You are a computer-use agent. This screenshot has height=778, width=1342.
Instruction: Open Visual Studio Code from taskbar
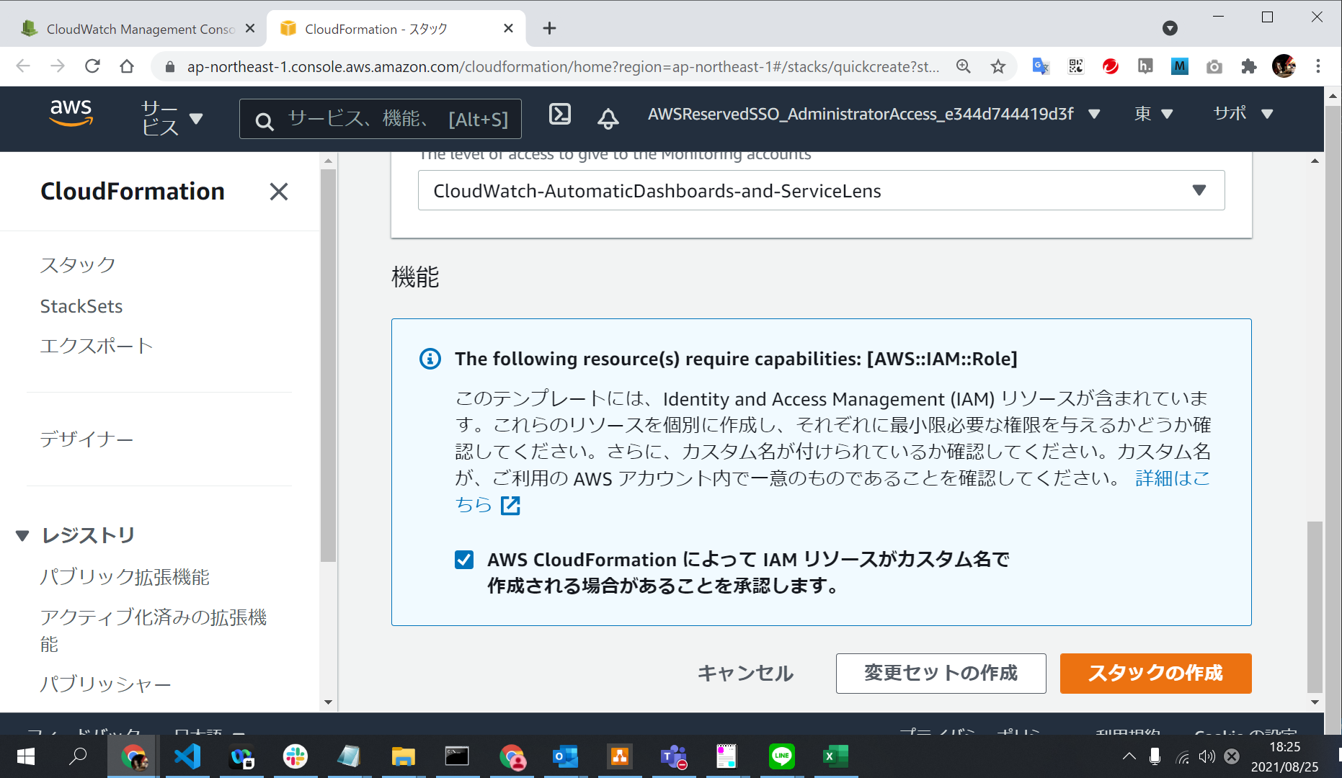(187, 756)
